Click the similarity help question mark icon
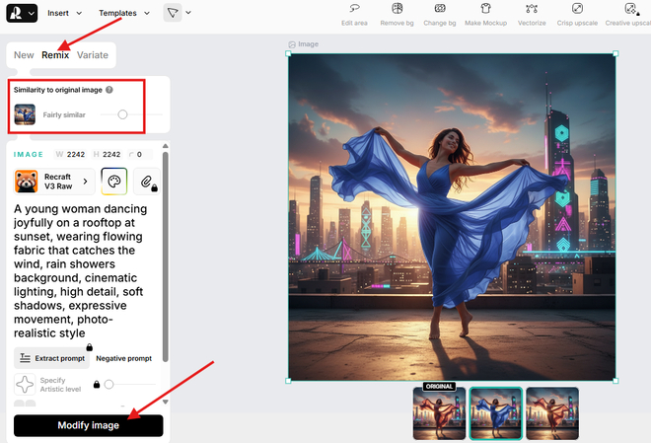Viewport: 651px width, 443px height. pos(109,90)
